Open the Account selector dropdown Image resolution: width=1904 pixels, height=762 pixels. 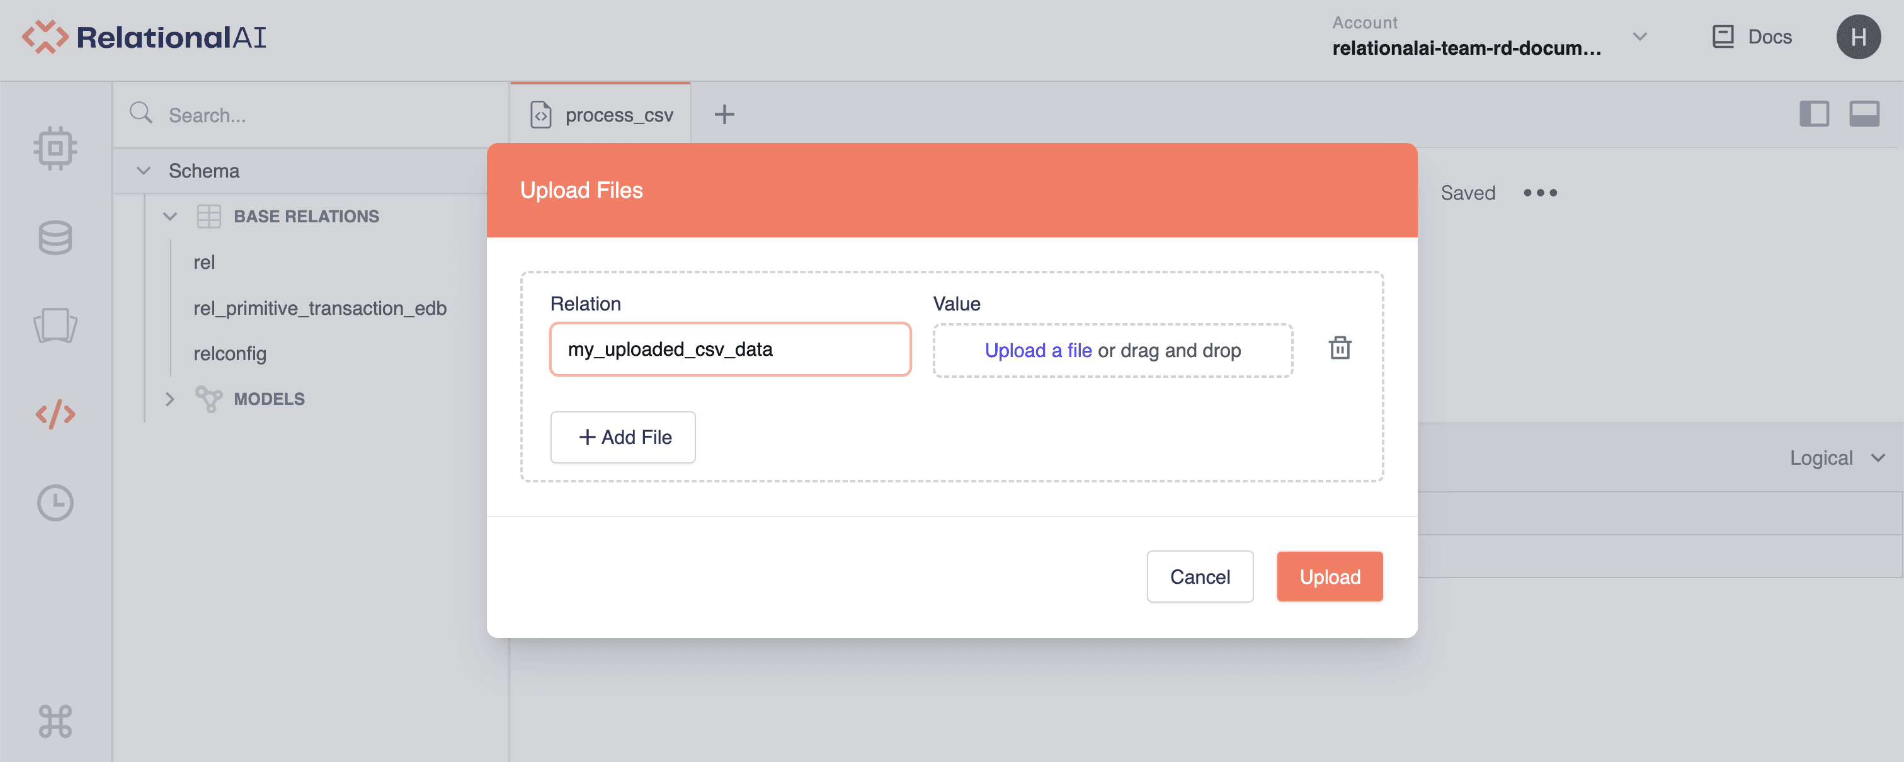(1639, 37)
